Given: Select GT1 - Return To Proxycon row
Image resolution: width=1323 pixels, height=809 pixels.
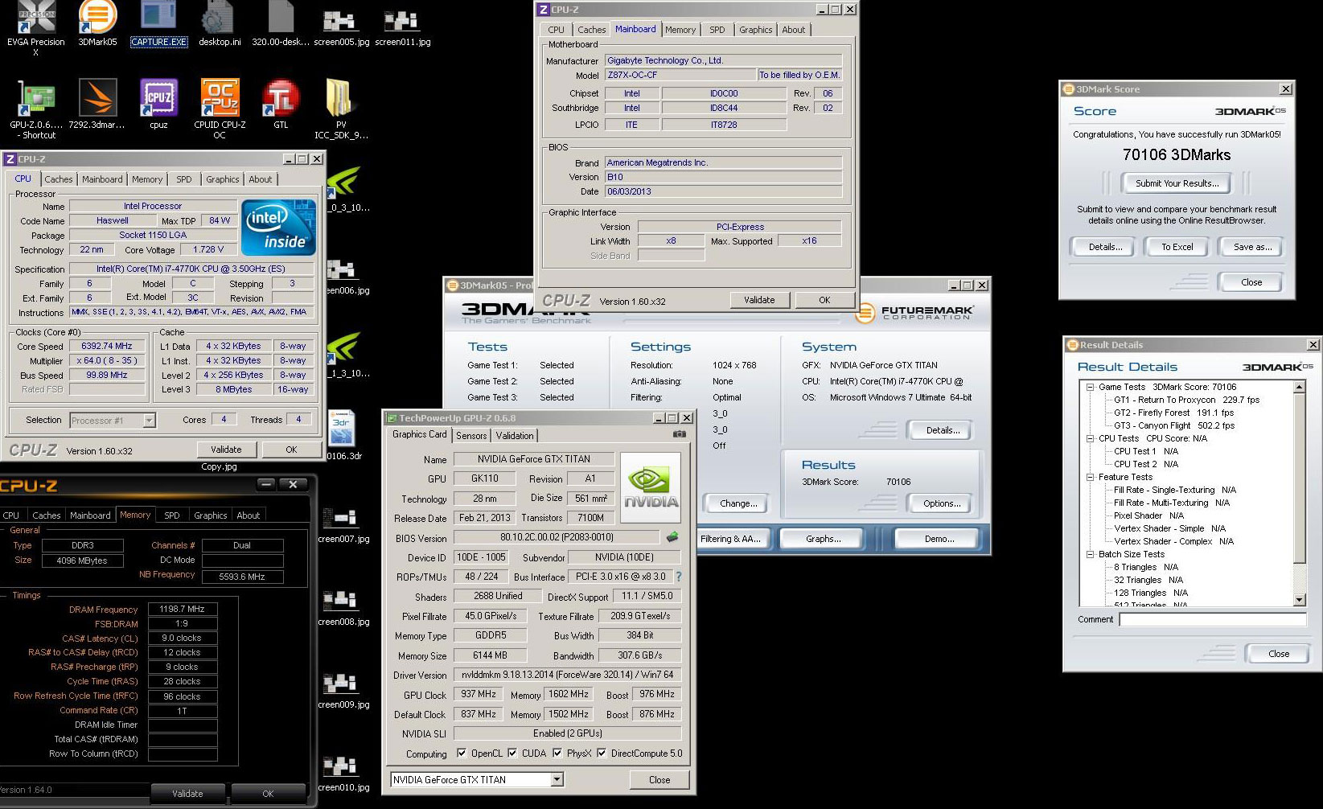Looking at the screenshot, I should click(1186, 400).
